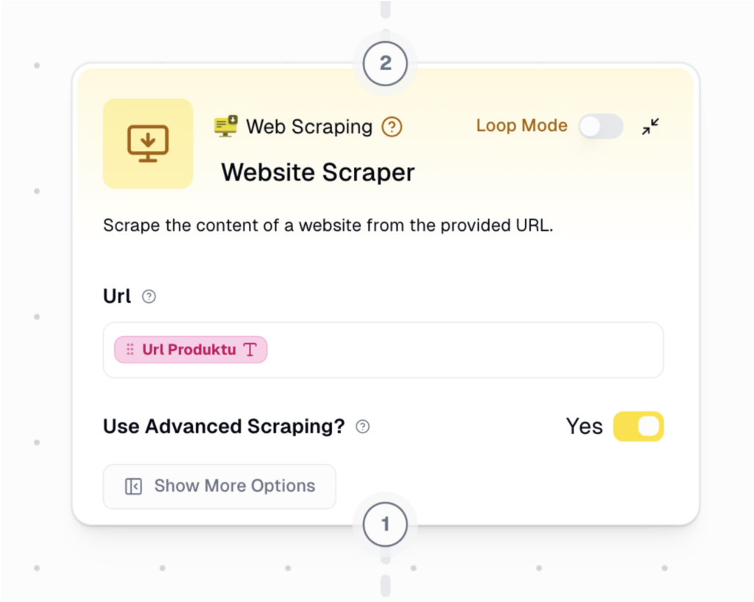The height and width of the screenshot is (602, 754).
Task: Turn off the Use Advanced Scraping toggle
Action: (638, 427)
